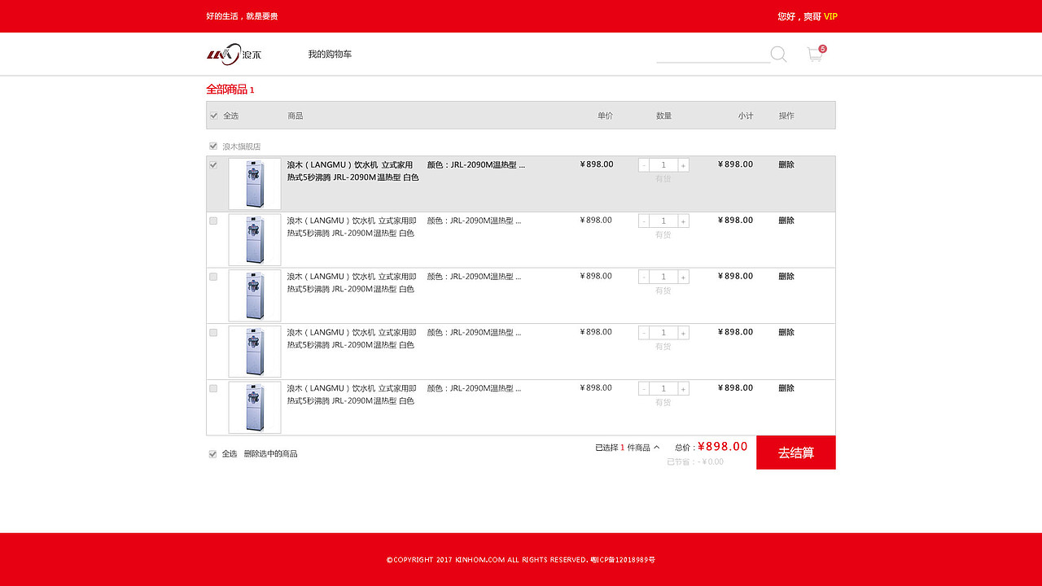Delete the fourth product row
This screenshot has width=1042, height=586.
click(786, 332)
